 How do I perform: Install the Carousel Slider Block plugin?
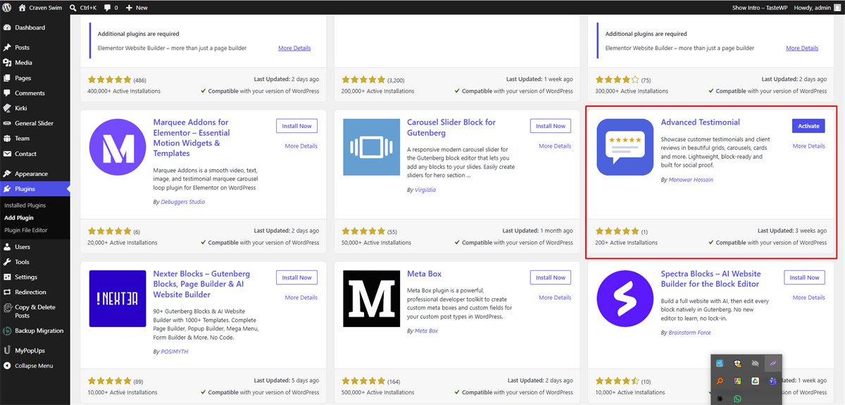point(551,126)
